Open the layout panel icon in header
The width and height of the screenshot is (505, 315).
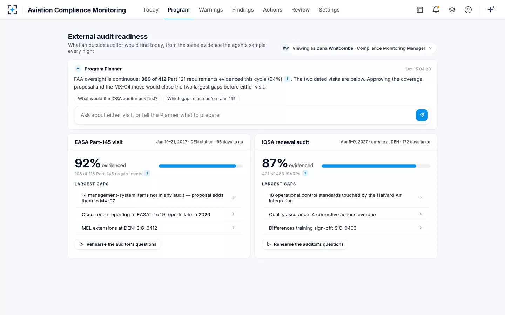pyautogui.click(x=420, y=10)
